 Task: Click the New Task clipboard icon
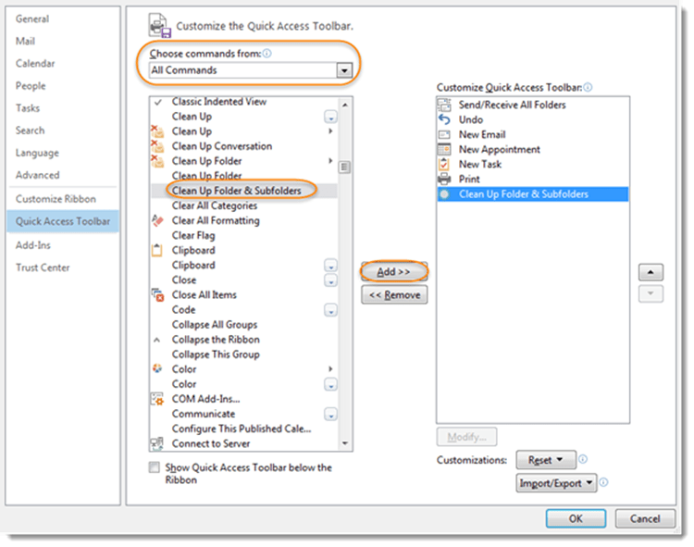pyautogui.click(x=443, y=164)
